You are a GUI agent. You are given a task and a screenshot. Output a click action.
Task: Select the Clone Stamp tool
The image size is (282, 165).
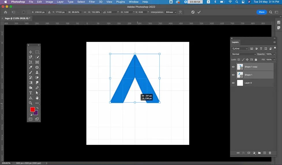37,72
